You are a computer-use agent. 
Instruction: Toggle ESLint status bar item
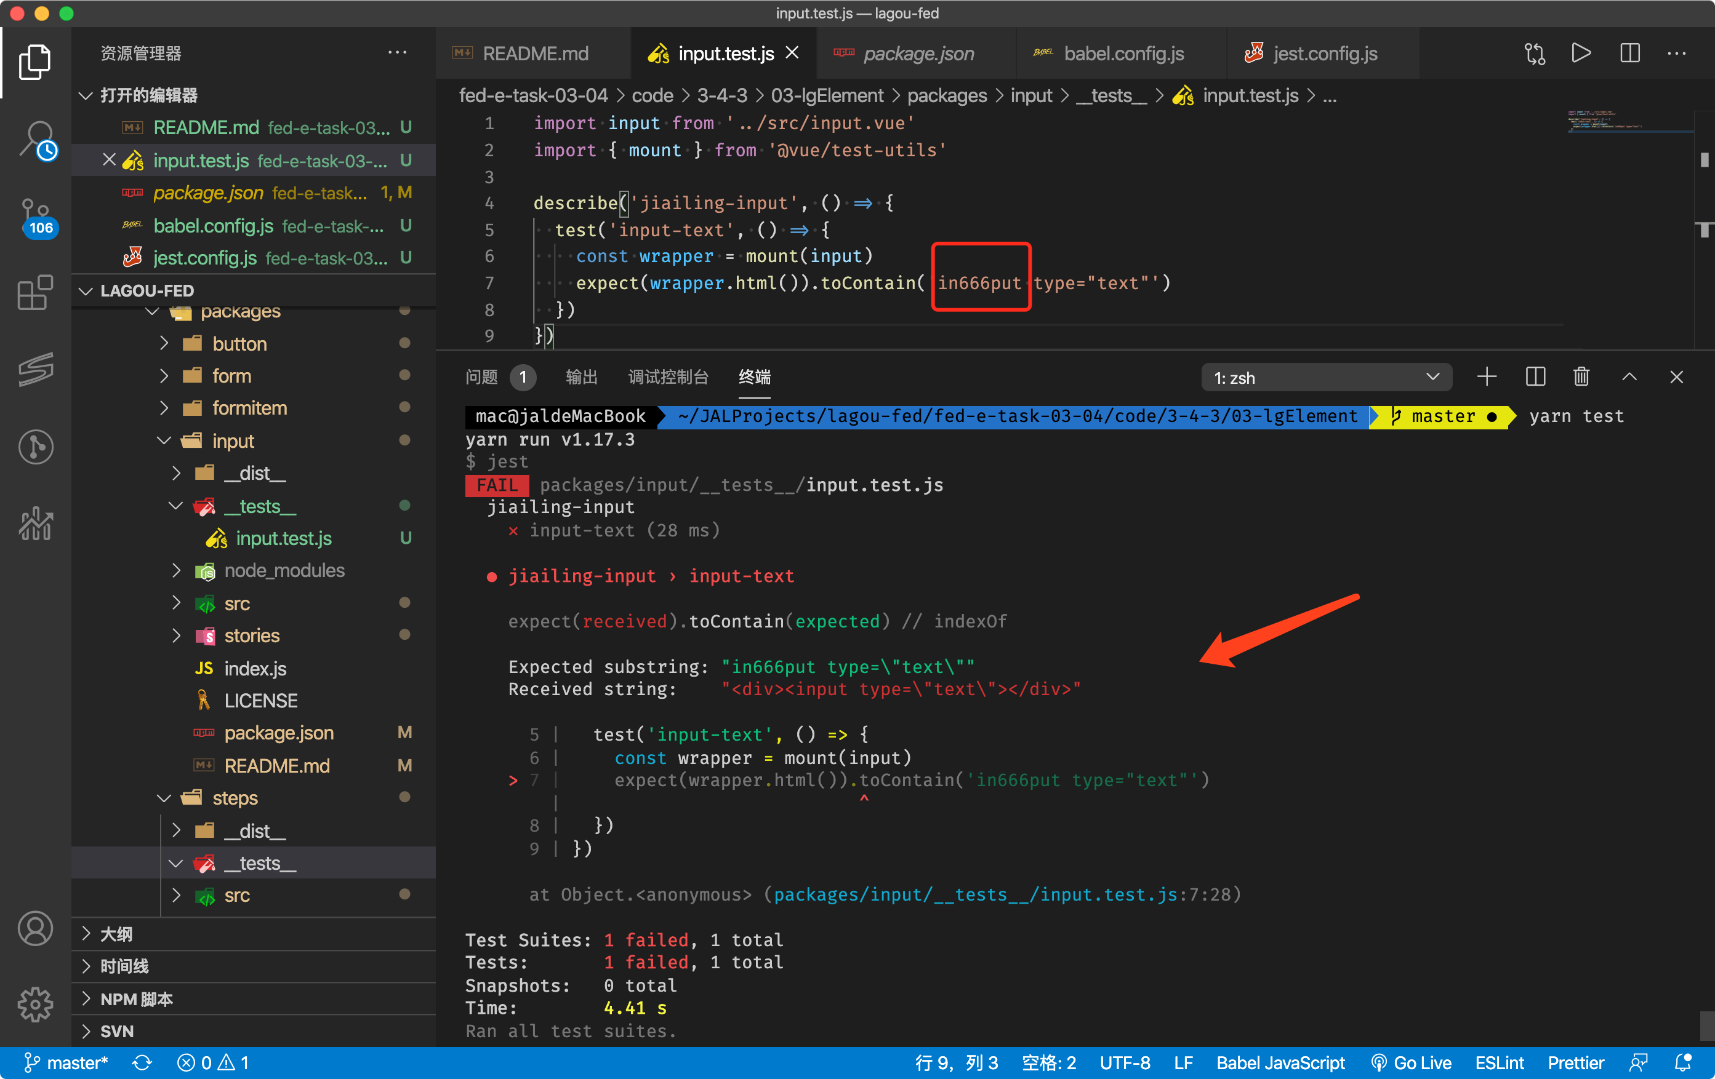[x=1499, y=1062]
